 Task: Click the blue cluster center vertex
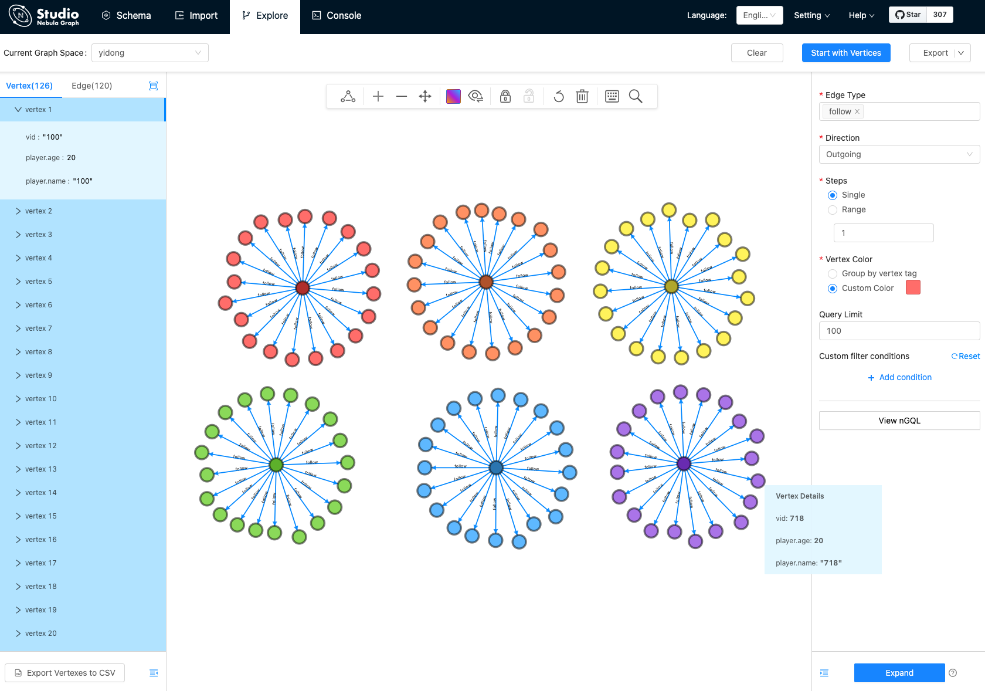(x=496, y=468)
